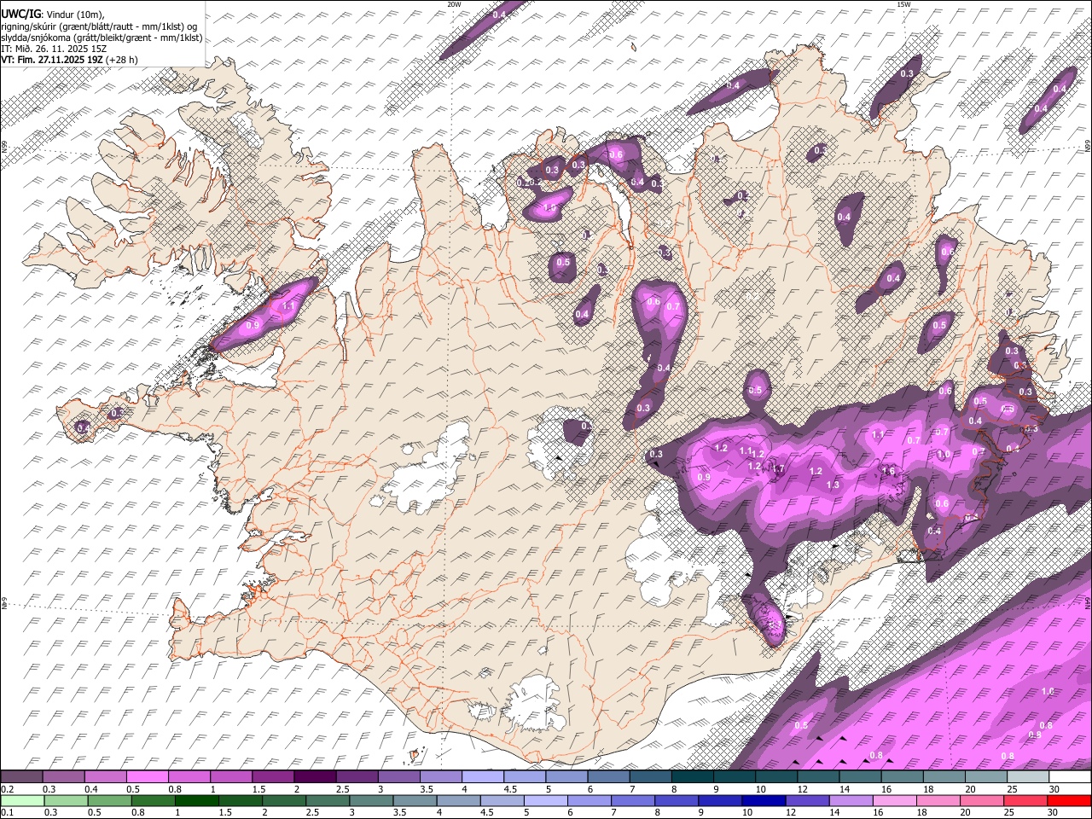
Task: Click the pure red lower-row swatch labeled 30
Action: tap(1069, 800)
